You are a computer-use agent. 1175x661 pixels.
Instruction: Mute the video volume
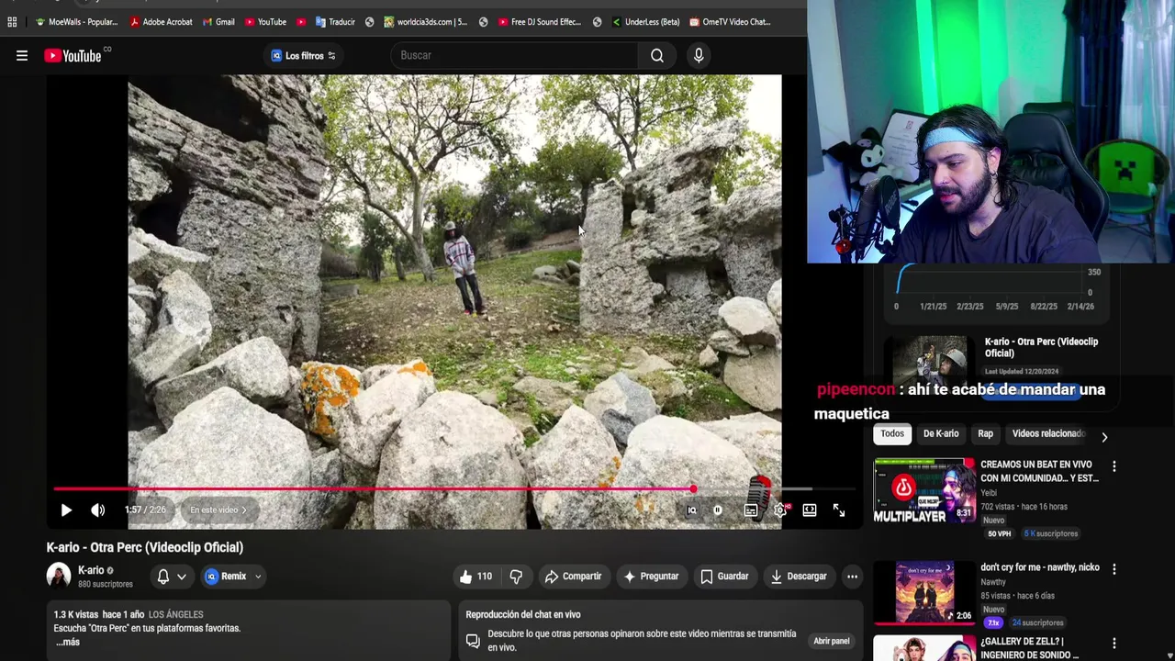pyautogui.click(x=98, y=510)
